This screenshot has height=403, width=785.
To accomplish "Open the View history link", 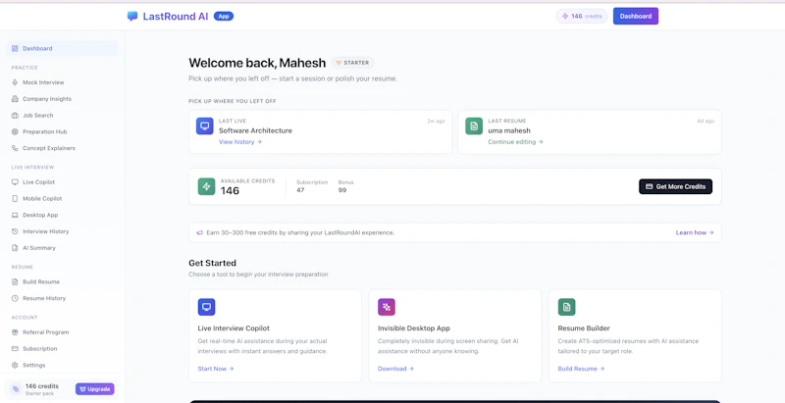I will (x=240, y=142).
